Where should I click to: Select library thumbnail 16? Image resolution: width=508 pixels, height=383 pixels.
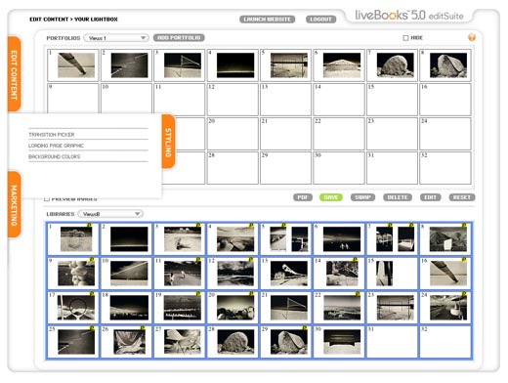448,274
